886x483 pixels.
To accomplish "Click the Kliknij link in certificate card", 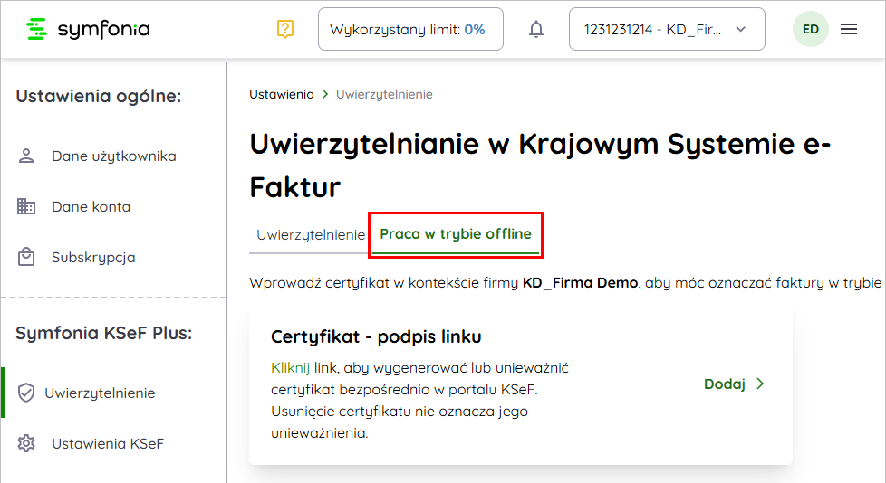I will click(290, 367).
